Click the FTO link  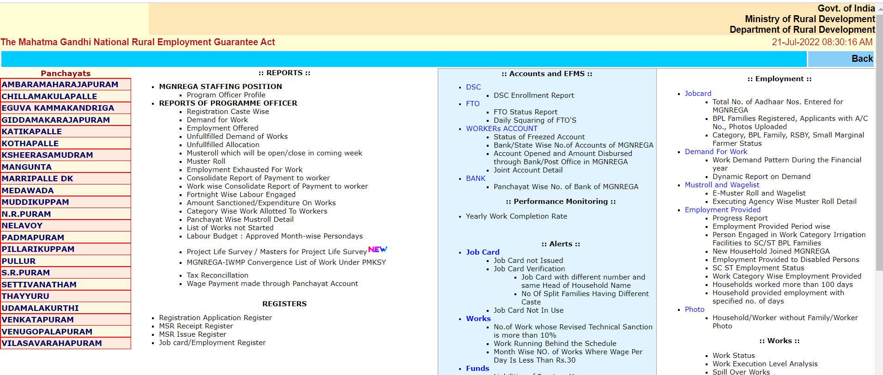[473, 104]
